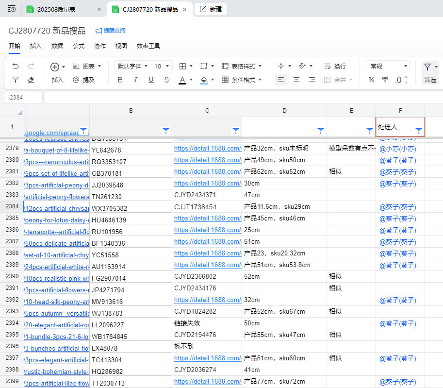Click the @ mention icon
Viewport: 443px width, 388px height.
coord(76,80)
